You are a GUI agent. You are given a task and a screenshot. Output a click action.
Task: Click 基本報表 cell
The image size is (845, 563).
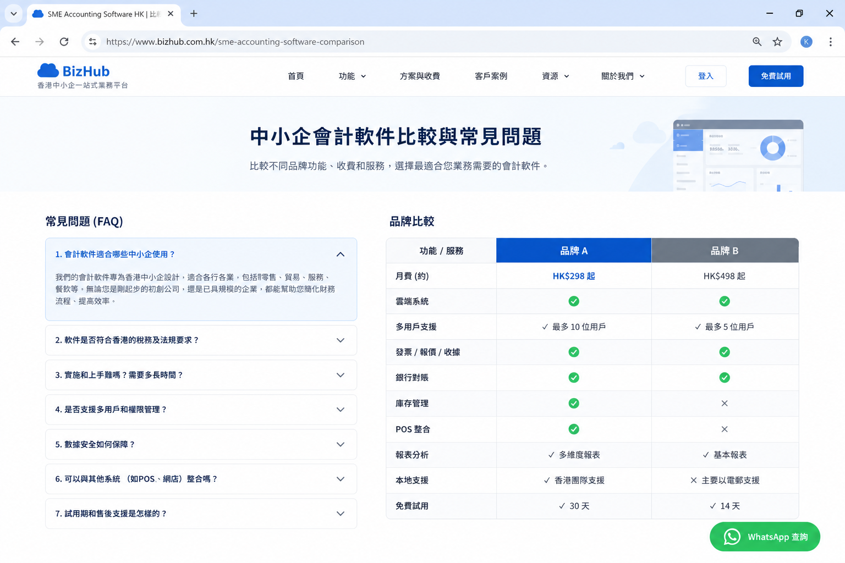pyautogui.click(x=725, y=455)
